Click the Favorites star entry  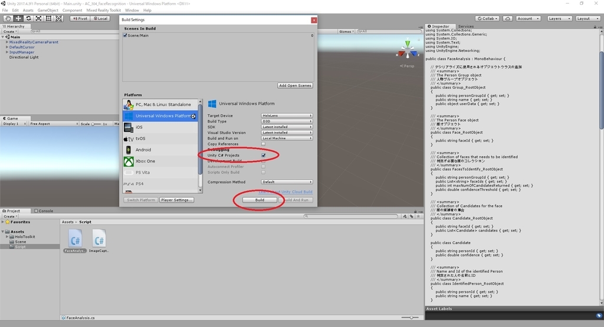[x=17, y=222]
